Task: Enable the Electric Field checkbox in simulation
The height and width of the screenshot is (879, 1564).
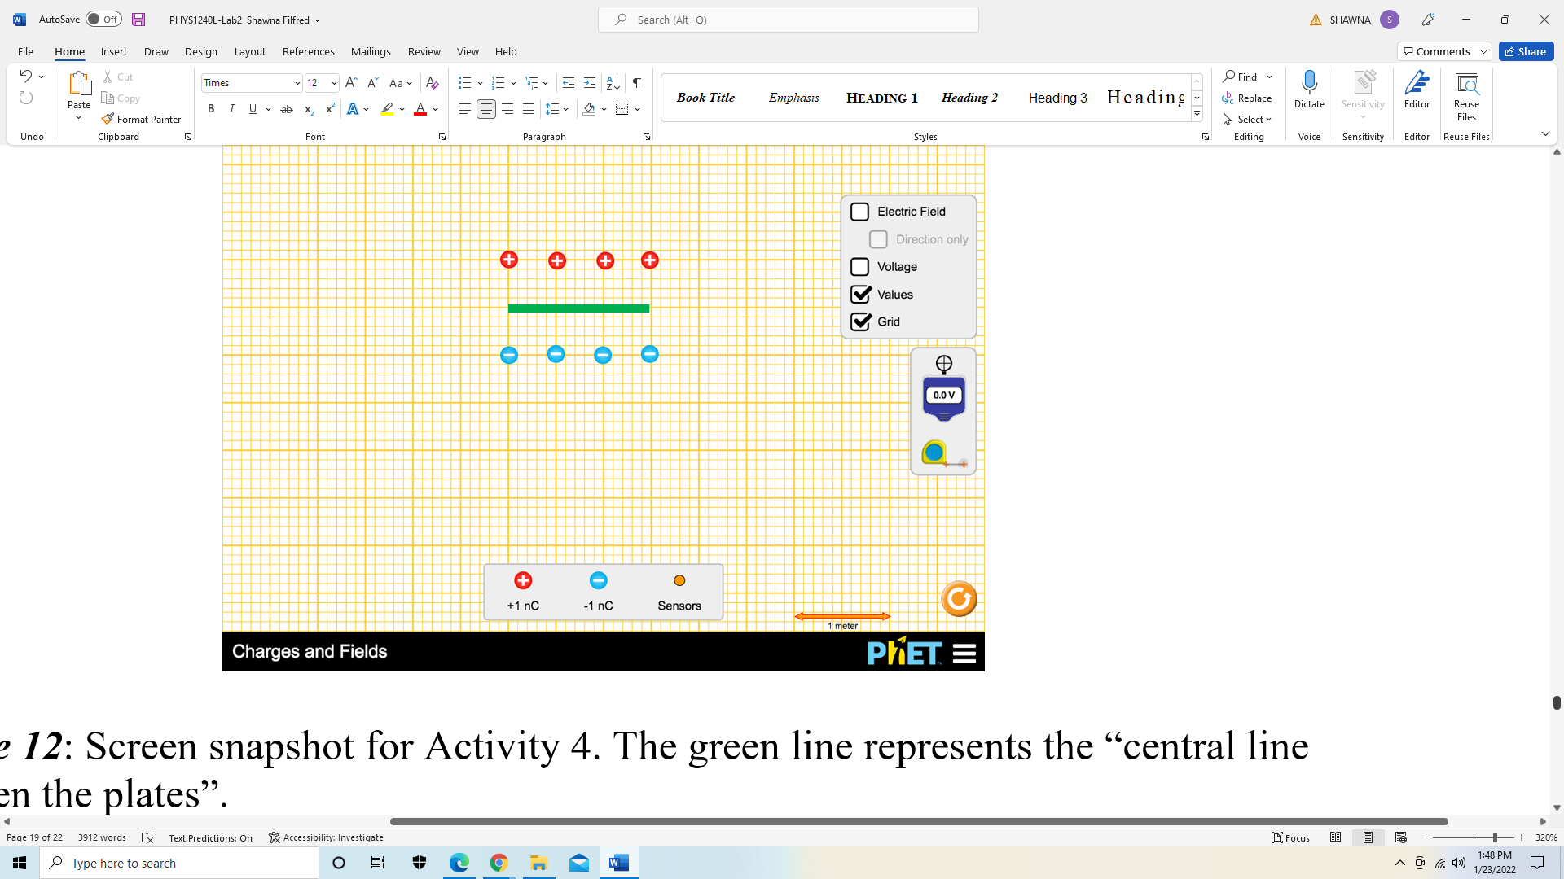Action: coord(859,211)
